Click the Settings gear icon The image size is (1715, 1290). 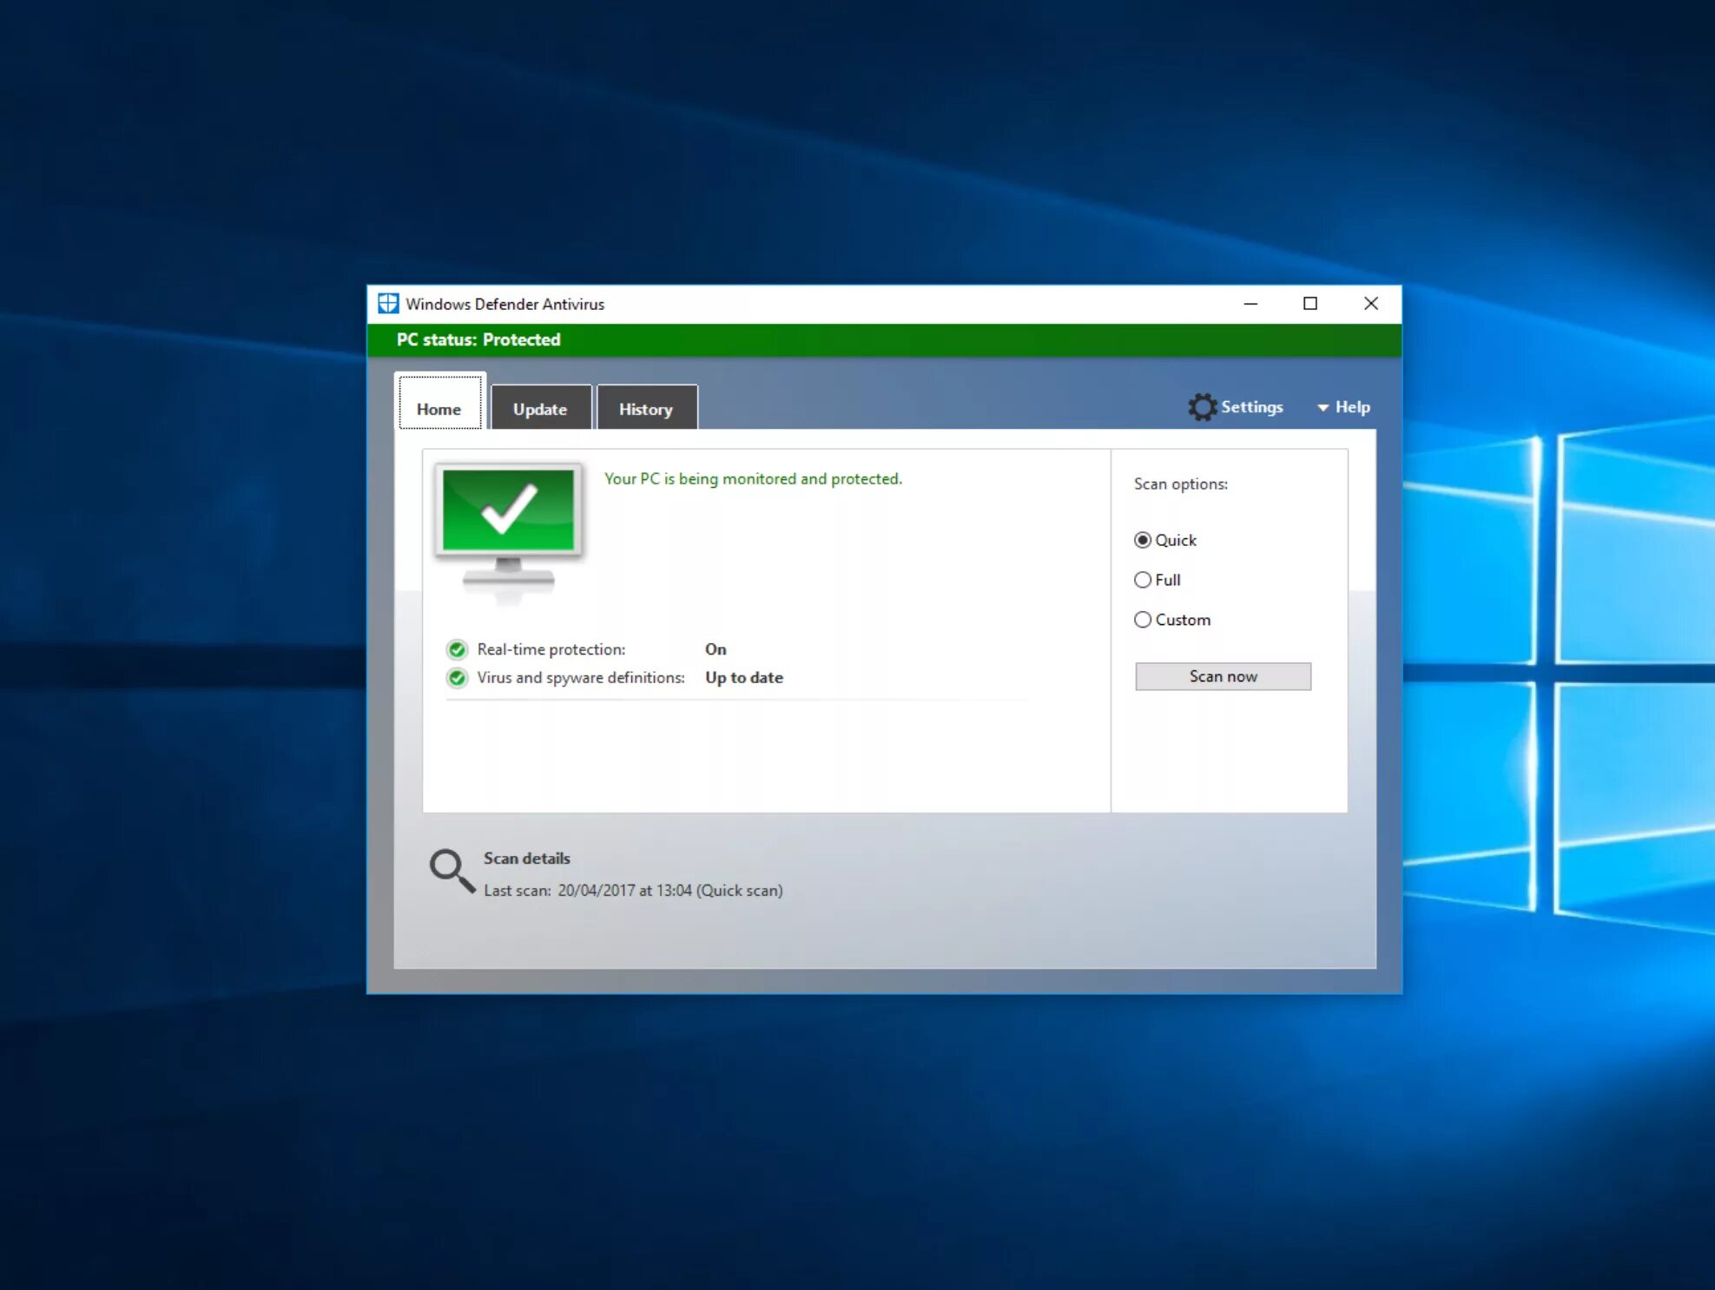[x=1201, y=405]
